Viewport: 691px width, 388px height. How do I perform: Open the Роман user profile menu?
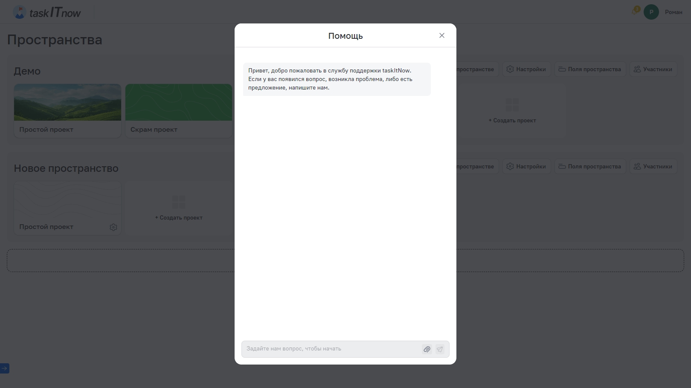(x=673, y=12)
